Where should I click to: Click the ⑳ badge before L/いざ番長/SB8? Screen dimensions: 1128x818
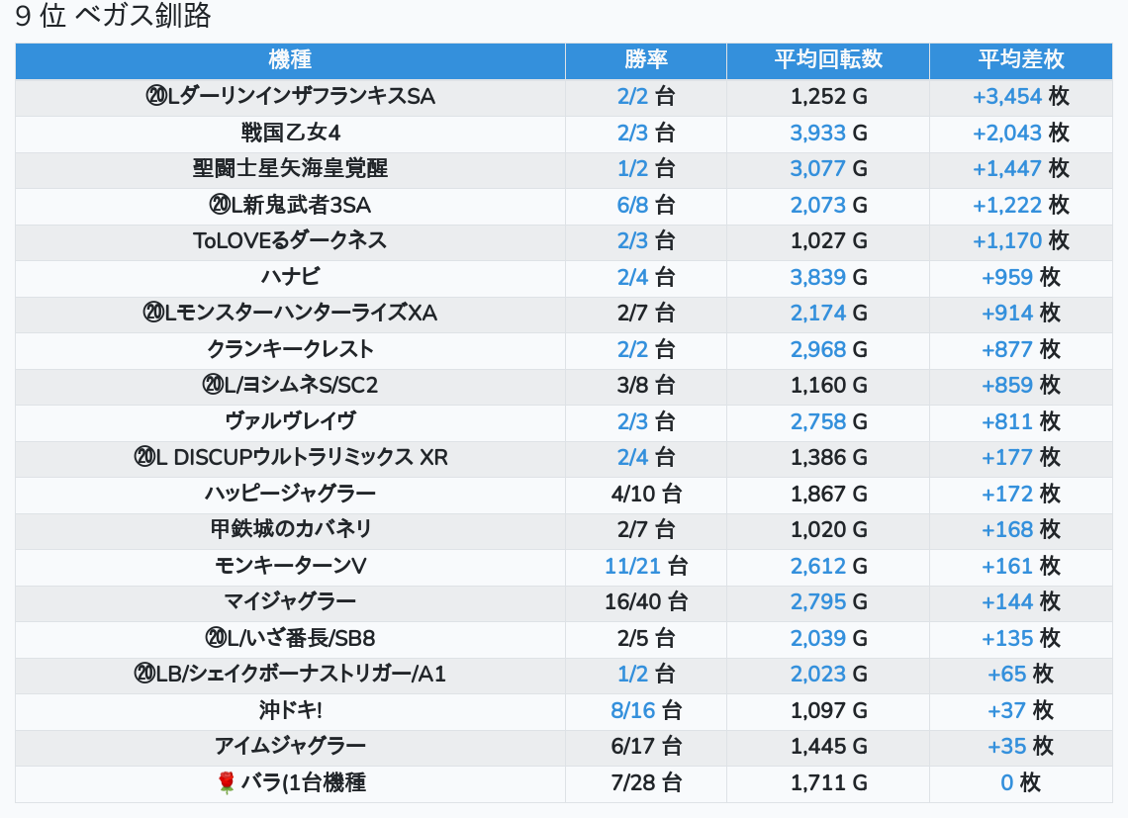tap(215, 638)
